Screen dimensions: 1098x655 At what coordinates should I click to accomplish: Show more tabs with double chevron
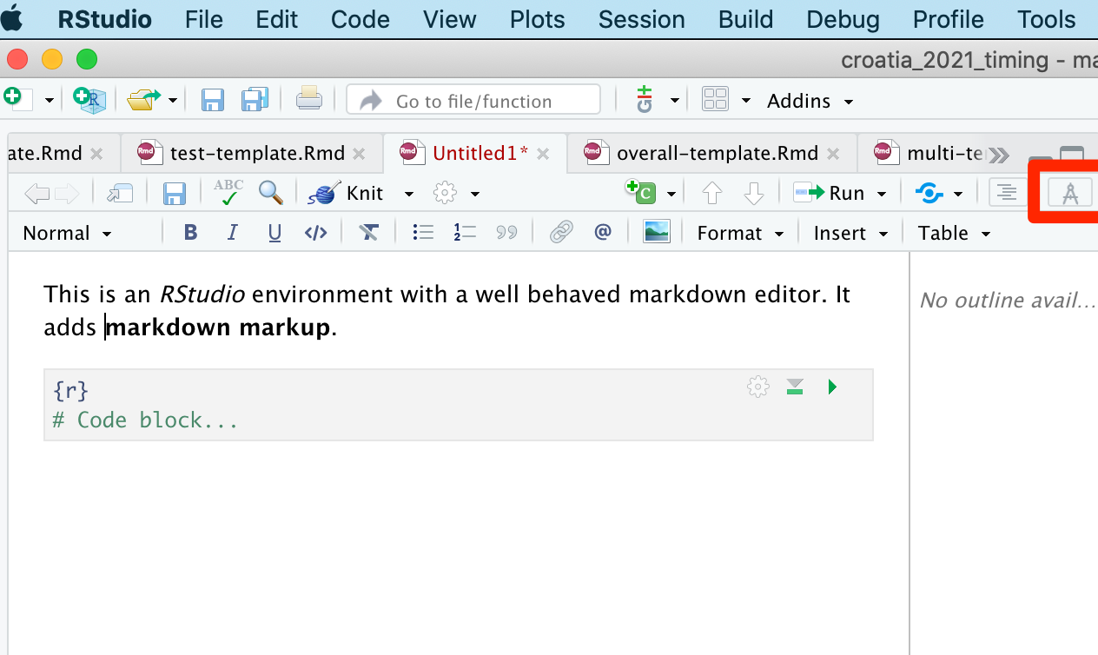(999, 155)
